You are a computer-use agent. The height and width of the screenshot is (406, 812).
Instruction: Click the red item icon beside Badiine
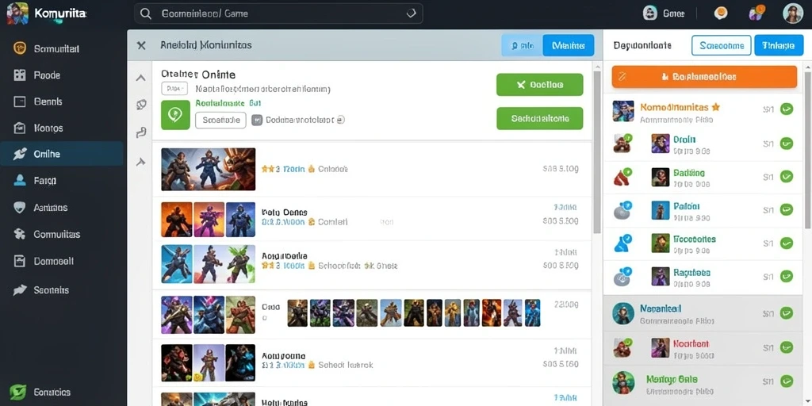622,177
